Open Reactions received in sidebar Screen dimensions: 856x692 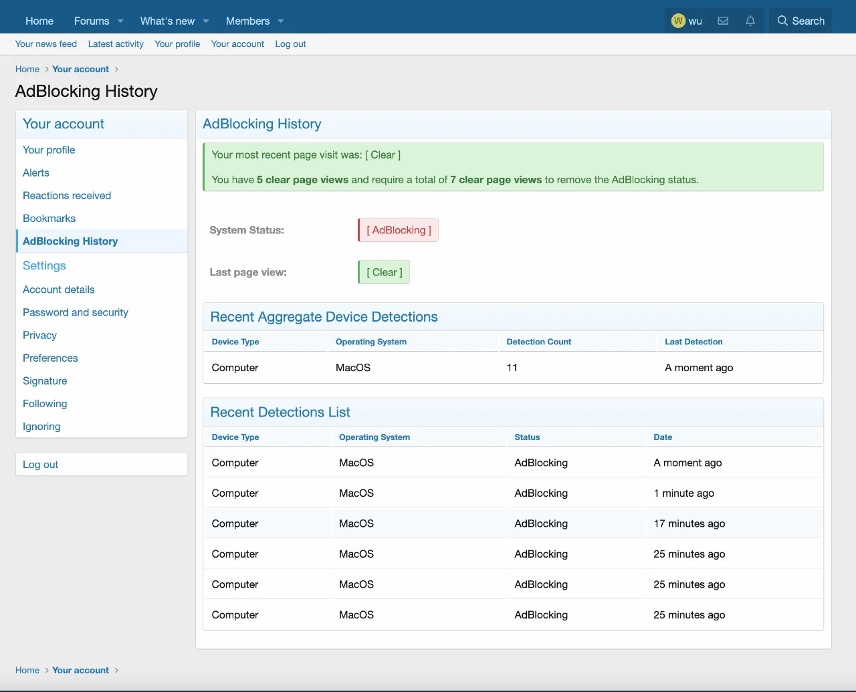click(67, 196)
